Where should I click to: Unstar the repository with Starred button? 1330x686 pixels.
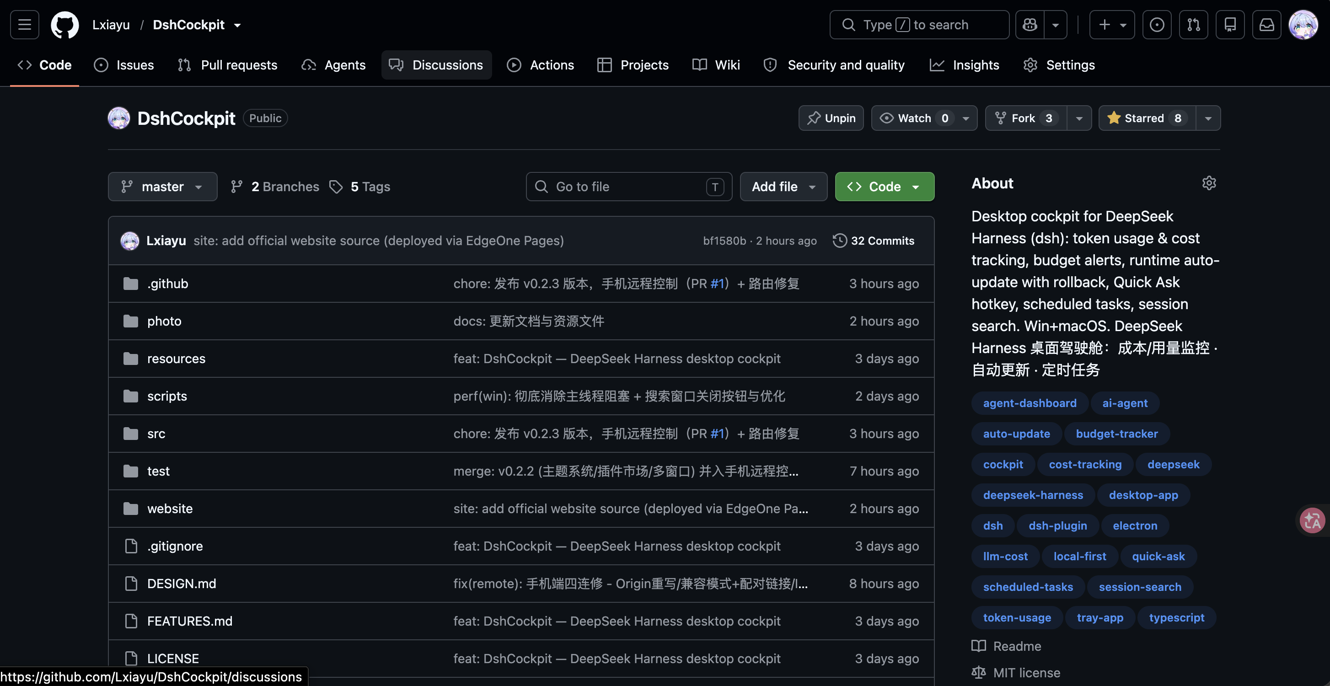pos(1147,118)
